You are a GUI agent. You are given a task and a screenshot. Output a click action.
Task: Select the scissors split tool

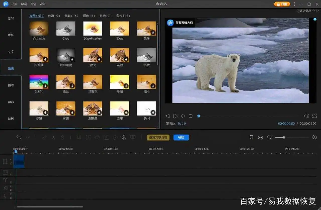click(x=53, y=137)
